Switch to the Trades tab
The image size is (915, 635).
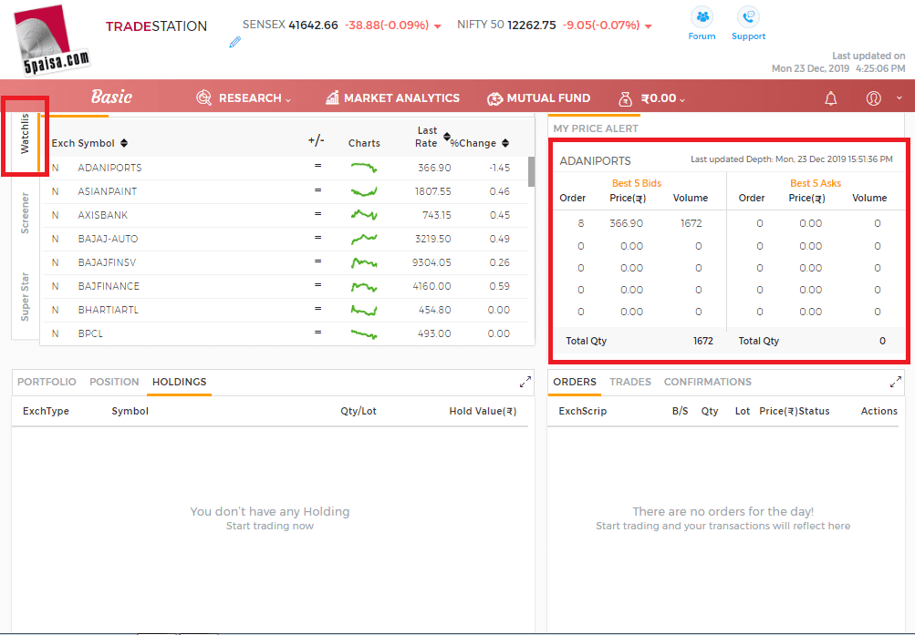pyautogui.click(x=630, y=382)
